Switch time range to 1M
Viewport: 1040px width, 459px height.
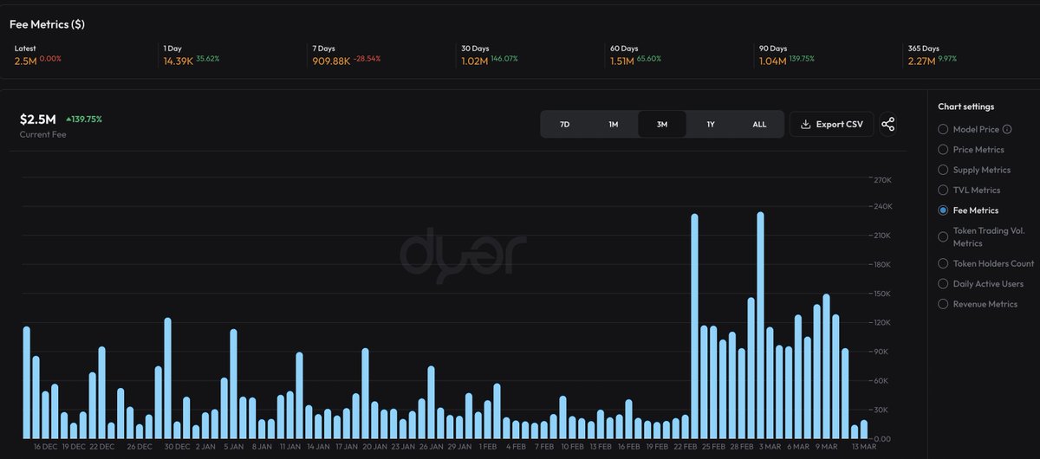click(x=614, y=125)
